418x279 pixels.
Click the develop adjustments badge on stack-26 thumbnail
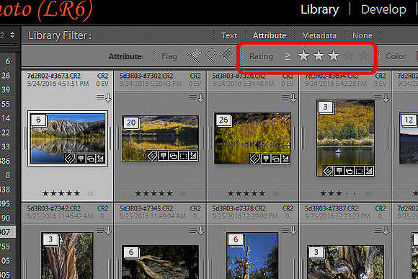click(285, 159)
